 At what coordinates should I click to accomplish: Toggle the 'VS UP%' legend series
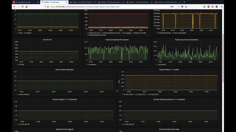[21, 65]
